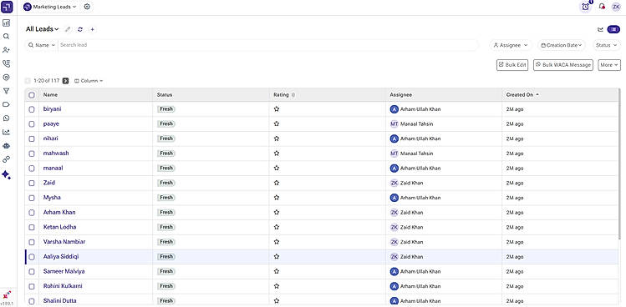Open the dashboard chart icon in sidebar
This screenshot has width=626, height=307.
click(6, 23)
